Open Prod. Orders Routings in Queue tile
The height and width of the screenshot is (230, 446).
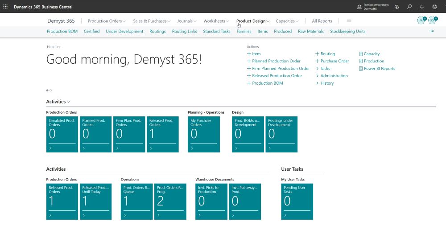136,201
